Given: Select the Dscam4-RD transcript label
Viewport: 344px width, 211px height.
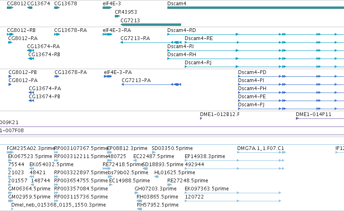Looking at the screenshot, I should point(181,30).
